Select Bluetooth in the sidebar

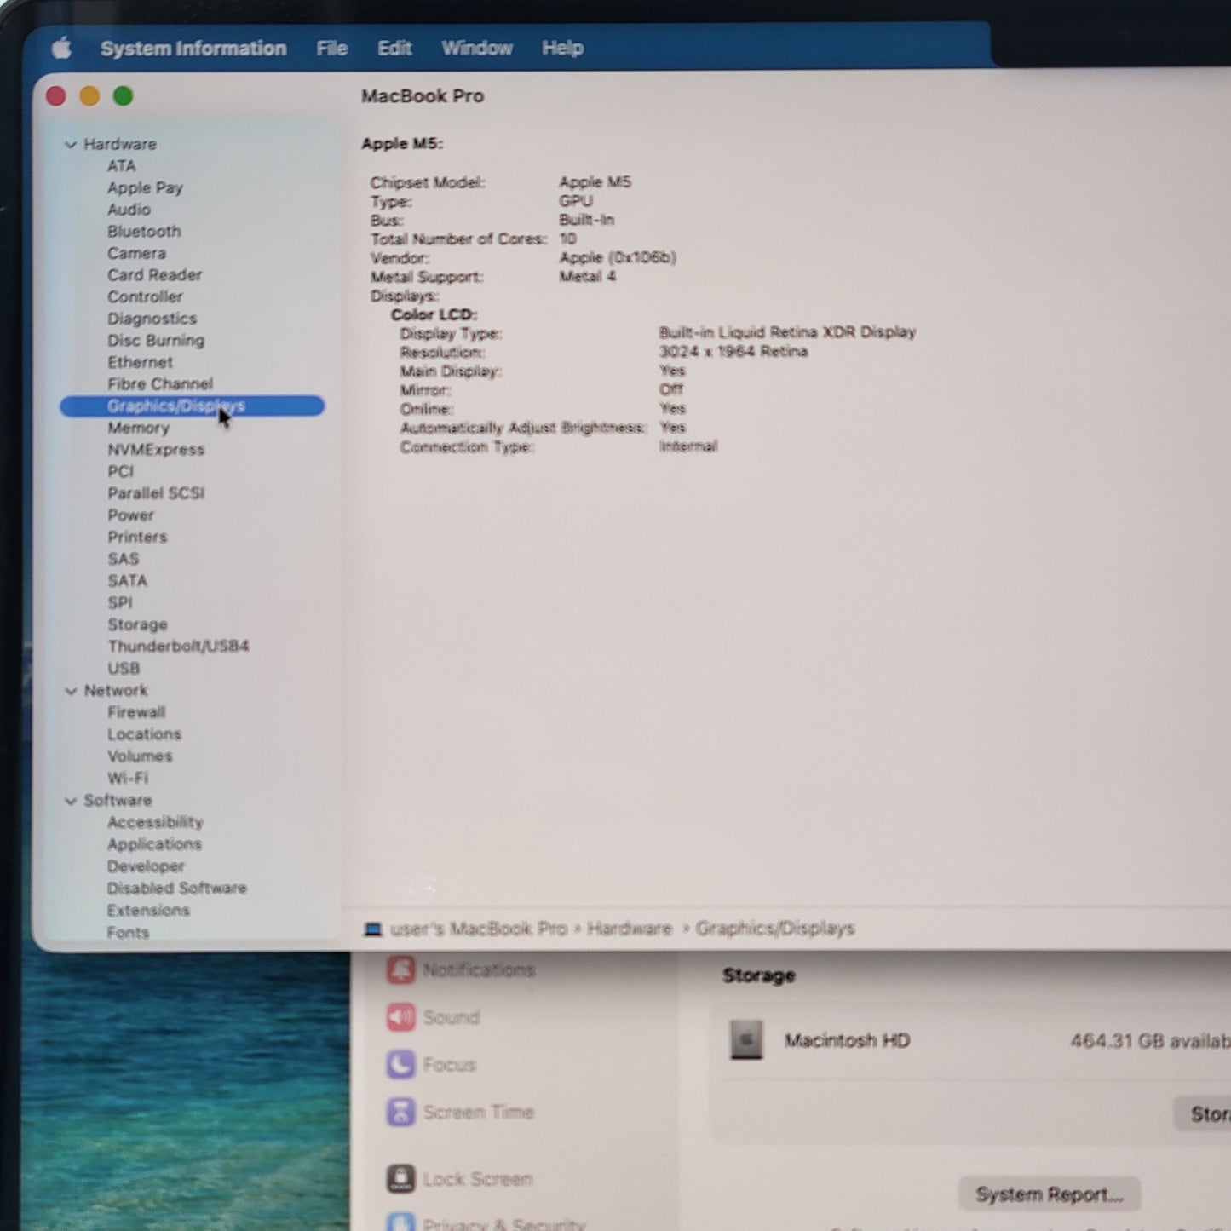(x=144, y=232)
